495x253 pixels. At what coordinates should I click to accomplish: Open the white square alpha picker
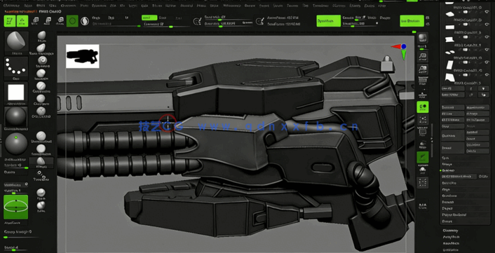16,93
